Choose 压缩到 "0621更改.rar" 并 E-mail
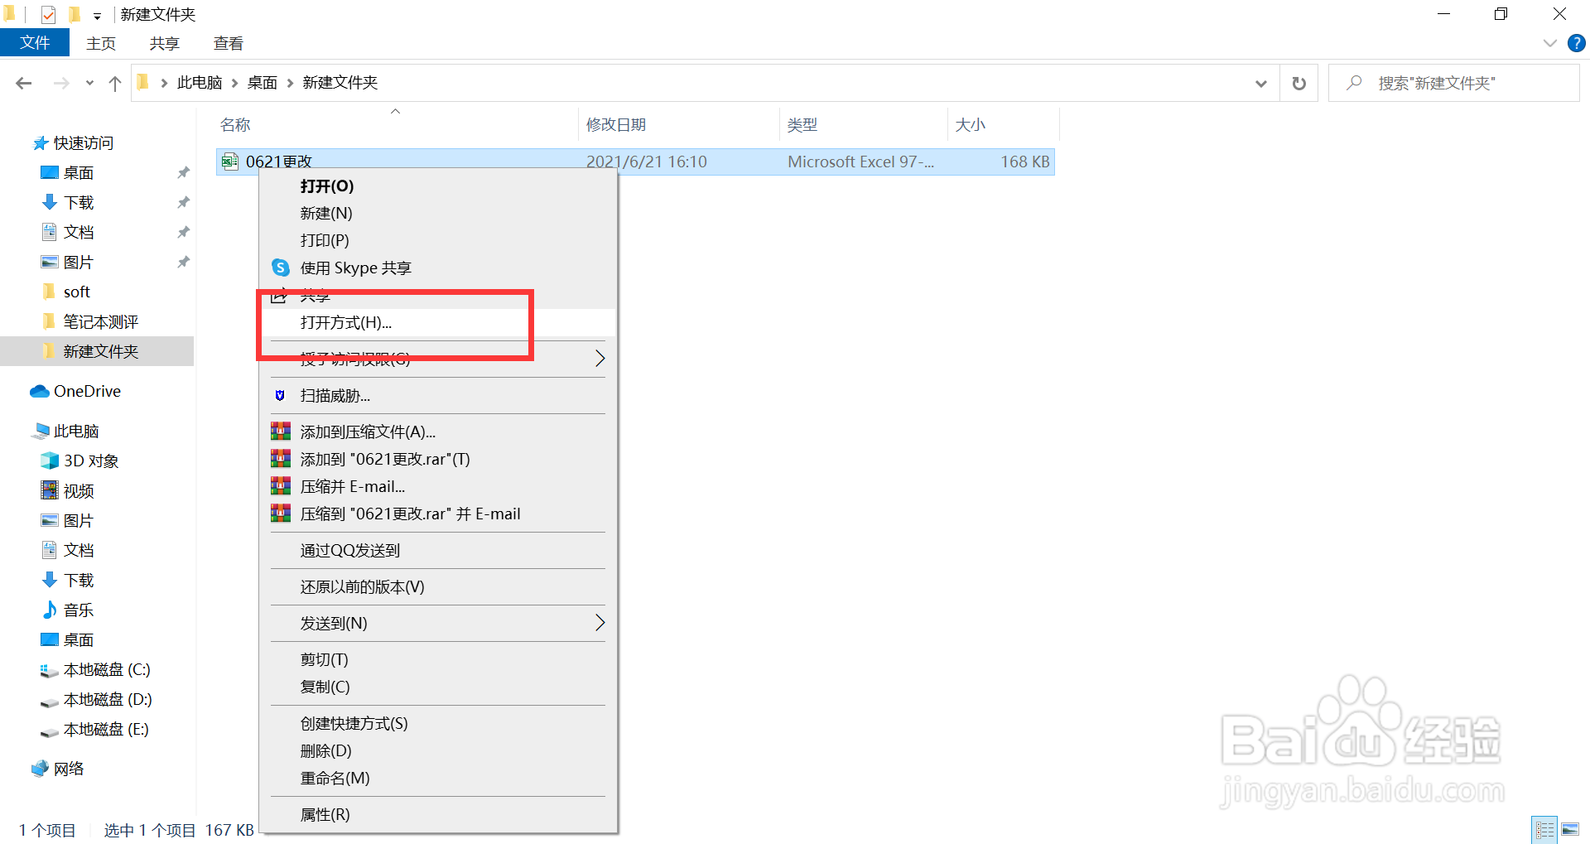Screen dimensions: 1590x844 (x=438, y=514)
